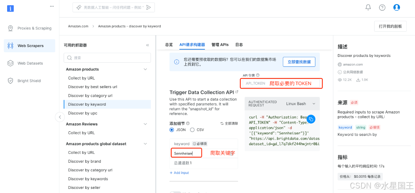Click the Web Datasets stack icon

[10, 63]
